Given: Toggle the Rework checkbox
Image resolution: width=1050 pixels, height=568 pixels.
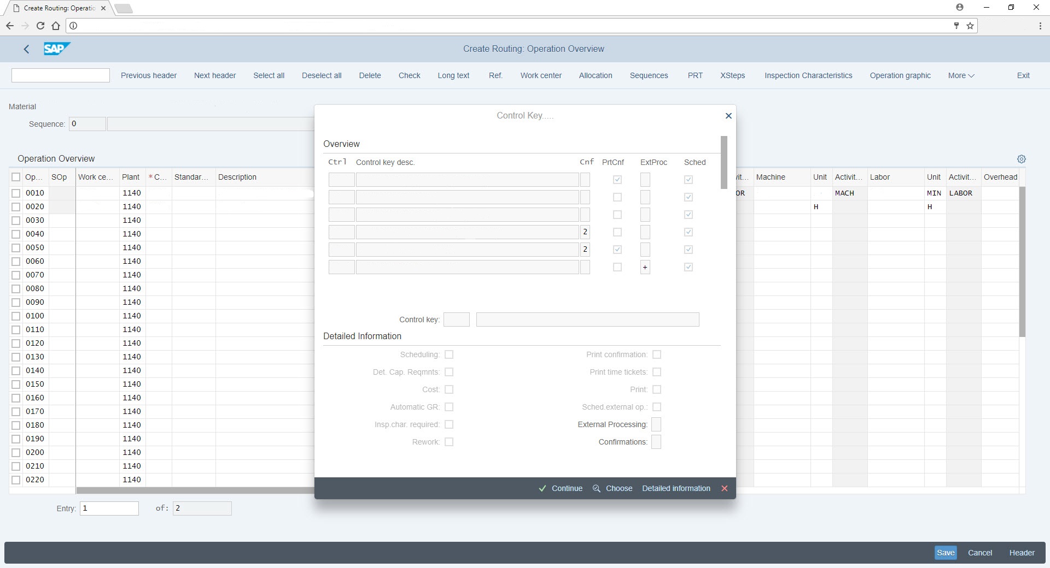Looking at the screenshot, I should point(449,442).
